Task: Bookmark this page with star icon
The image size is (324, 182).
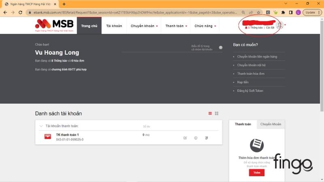Action: [x=258, y=13]
